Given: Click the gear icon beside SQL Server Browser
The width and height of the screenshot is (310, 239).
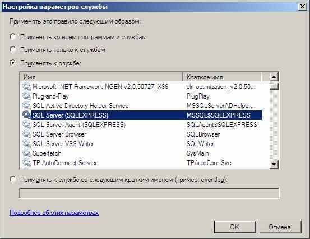Looking at the screenshot, I should [x=27, y=134].
